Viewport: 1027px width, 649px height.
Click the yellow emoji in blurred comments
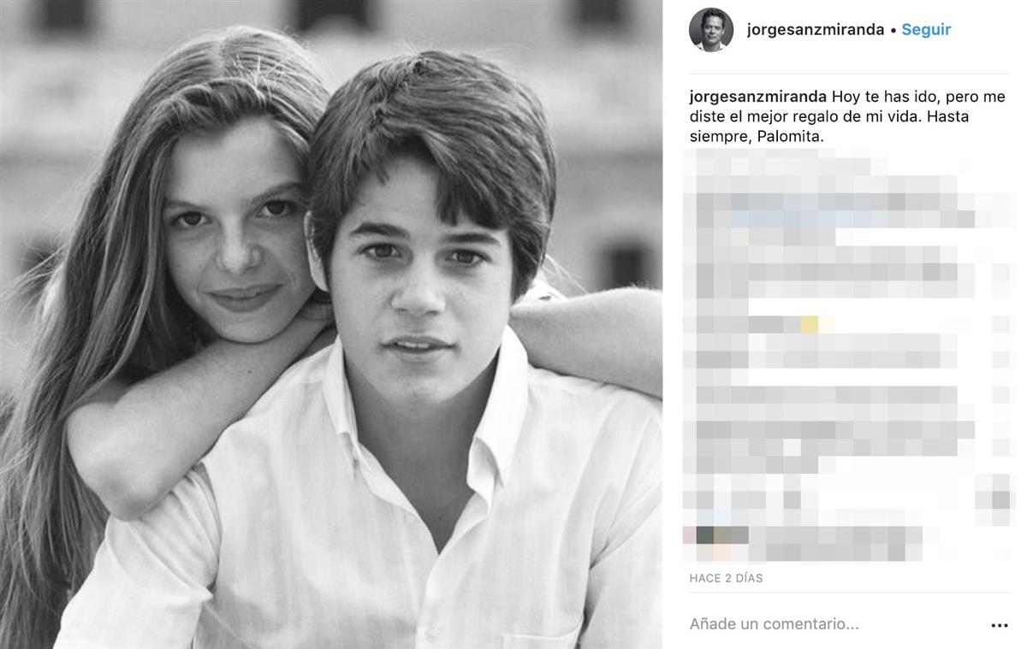pyautogui.click(x=809, y=324)
